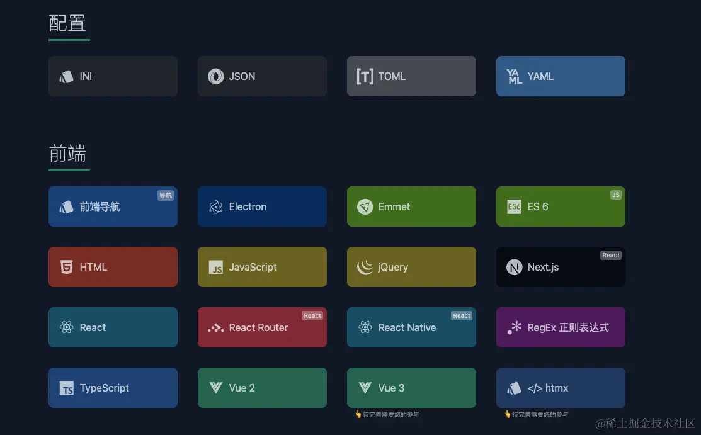Click the atom icon on React card

point(67,327)
